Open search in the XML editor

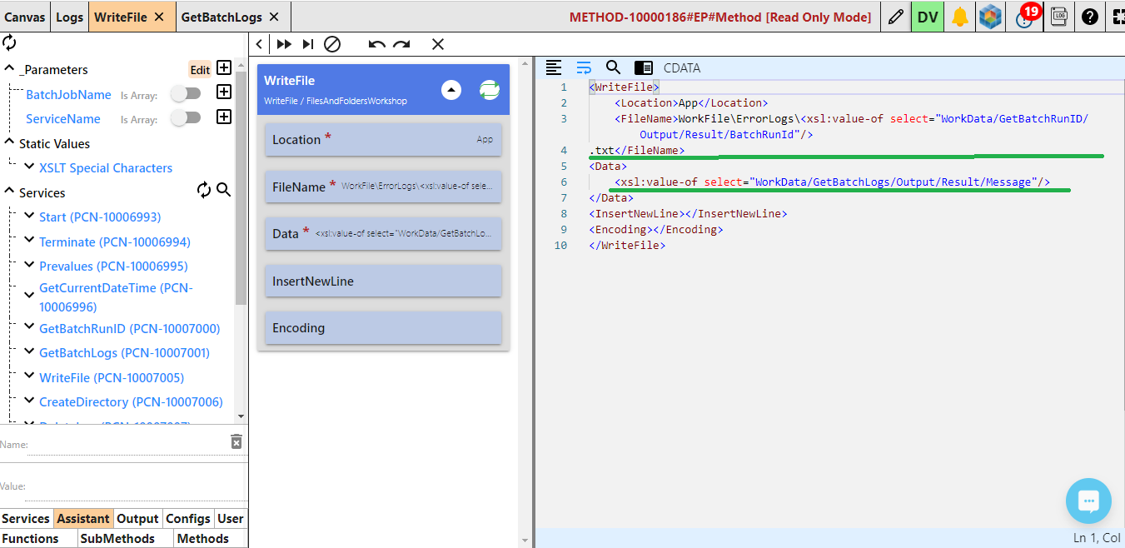(x=614, y=67)
